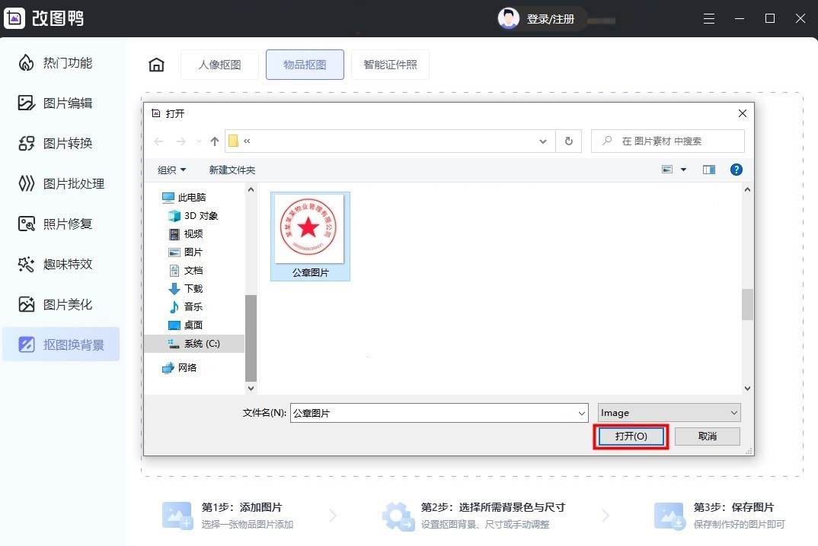Expand the address bar path dropdown

pos(542,141)
